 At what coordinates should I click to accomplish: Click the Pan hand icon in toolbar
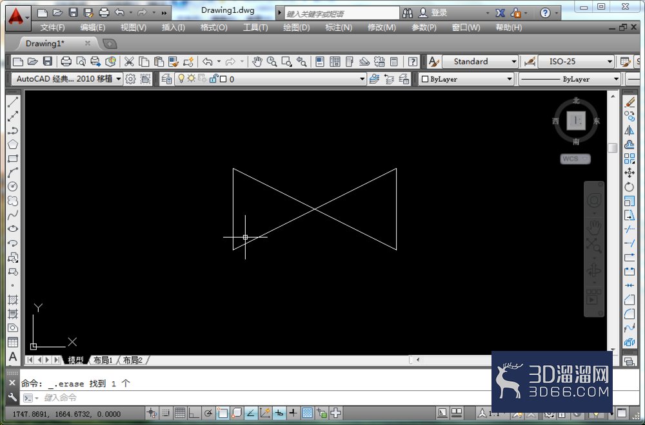pos(257,62)
